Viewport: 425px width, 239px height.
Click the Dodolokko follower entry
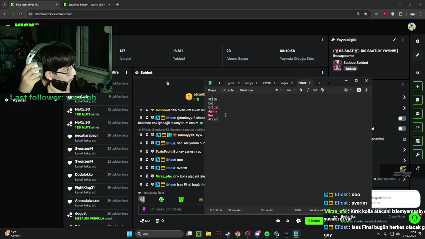click(98, 177)
